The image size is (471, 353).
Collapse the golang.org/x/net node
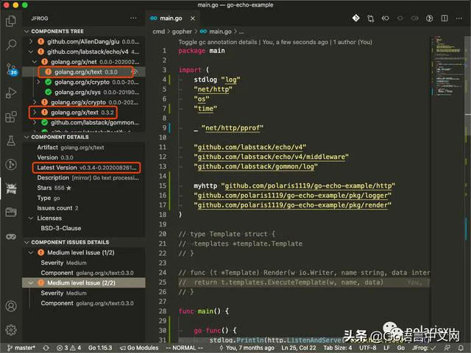click(x=35, y=62)
